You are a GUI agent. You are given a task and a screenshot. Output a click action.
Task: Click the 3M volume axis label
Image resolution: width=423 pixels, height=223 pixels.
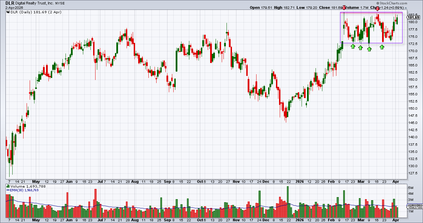(410, 200)
